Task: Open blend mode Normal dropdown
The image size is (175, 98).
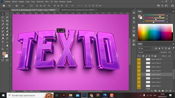Action: pyautogui.click(x=148, y=52)
